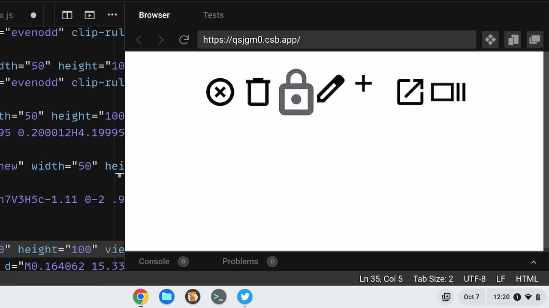The height and width of the screenshot is (308, 549).
Task: Click the gray padlock icon in preview
Action: click(x=296, y=92)
